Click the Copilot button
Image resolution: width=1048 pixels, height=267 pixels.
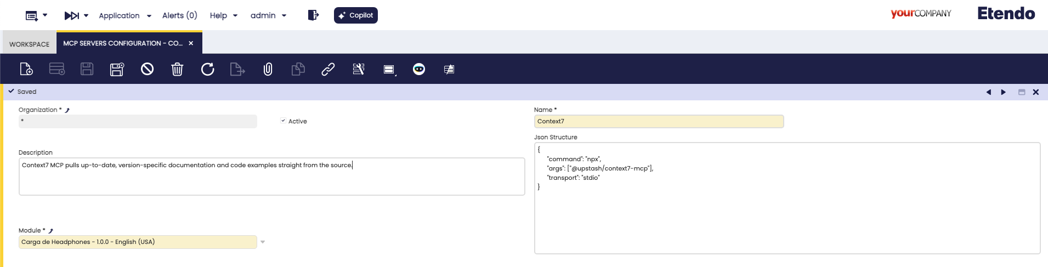[x=356, y=15]
